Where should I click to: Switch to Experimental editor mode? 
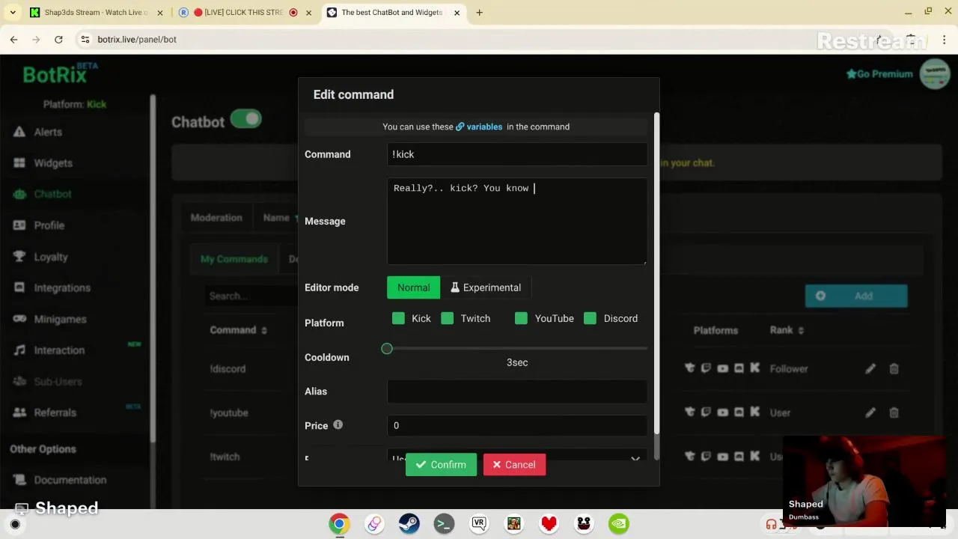tap(485, 287)
